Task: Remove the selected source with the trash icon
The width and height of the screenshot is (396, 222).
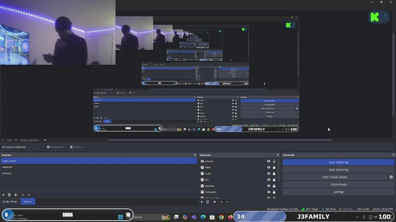Action: click(208, 202)
